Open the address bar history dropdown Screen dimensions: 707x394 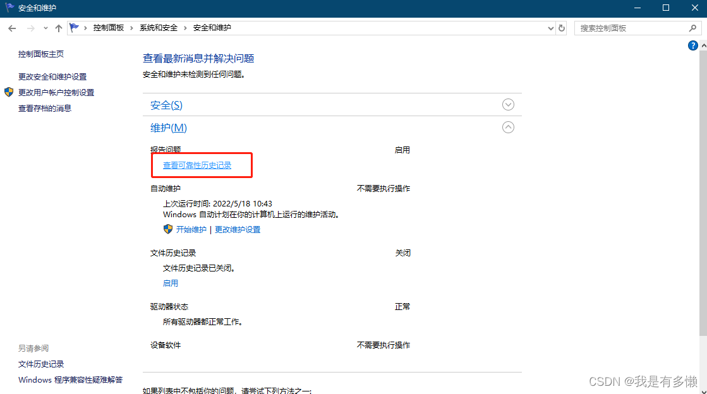click(550, 28)
